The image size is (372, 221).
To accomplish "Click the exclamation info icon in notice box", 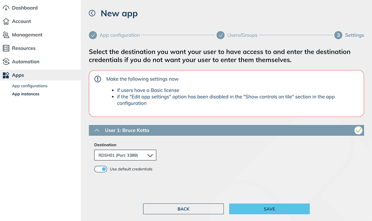I will coord(98,79).
